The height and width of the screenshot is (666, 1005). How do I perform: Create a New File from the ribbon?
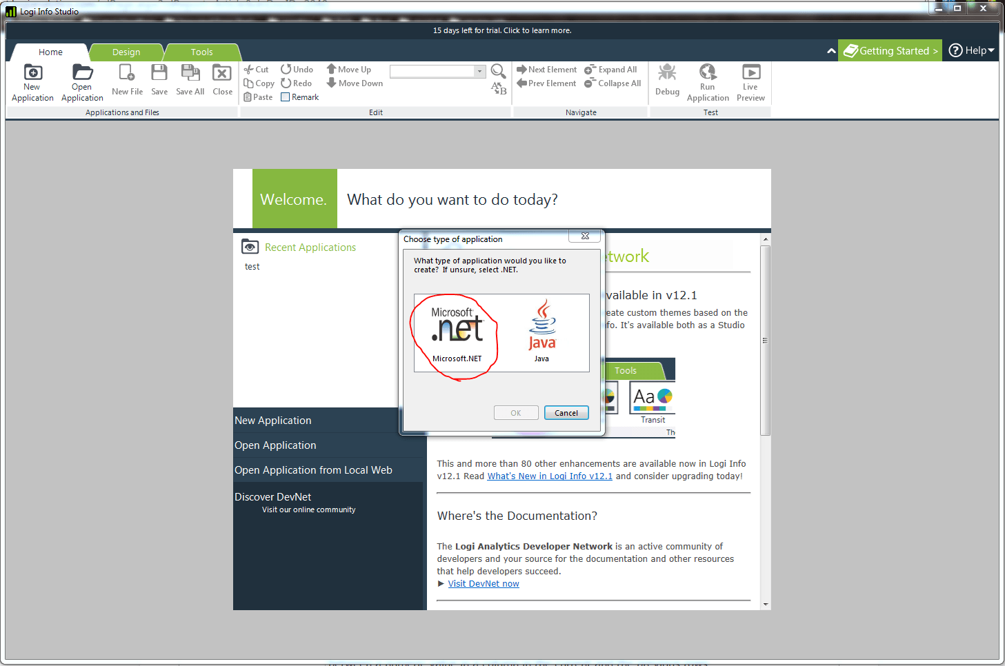tap(127, 81)
